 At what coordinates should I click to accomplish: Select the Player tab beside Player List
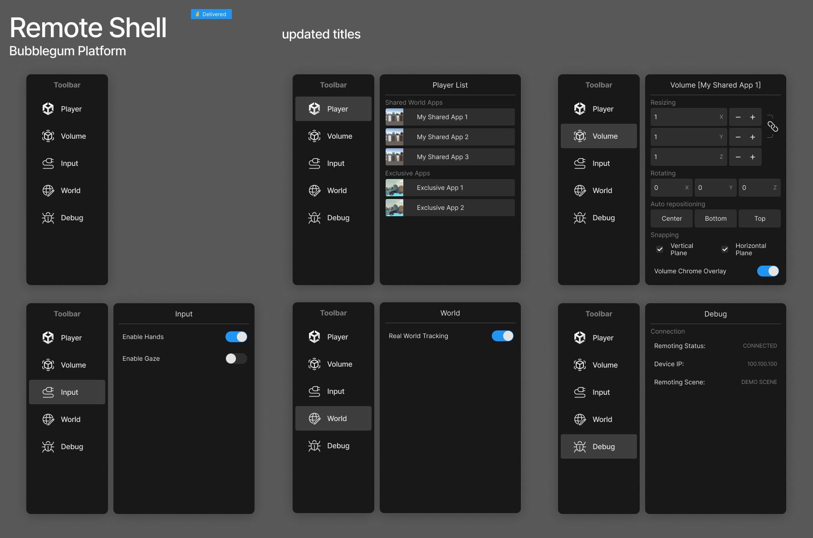pyautogui.click(x=333, y=109)
